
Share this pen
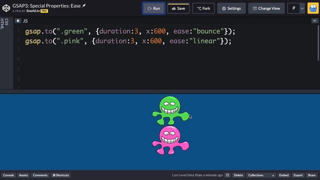click(311, 175)
